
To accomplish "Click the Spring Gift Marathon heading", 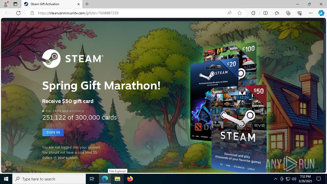I will coord(101,86).
